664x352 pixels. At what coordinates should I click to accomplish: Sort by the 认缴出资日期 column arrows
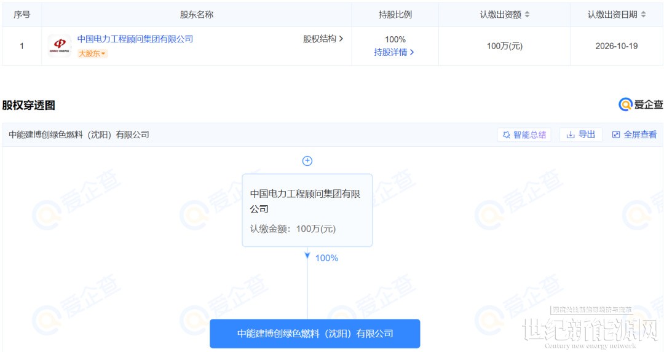(643, 15)
